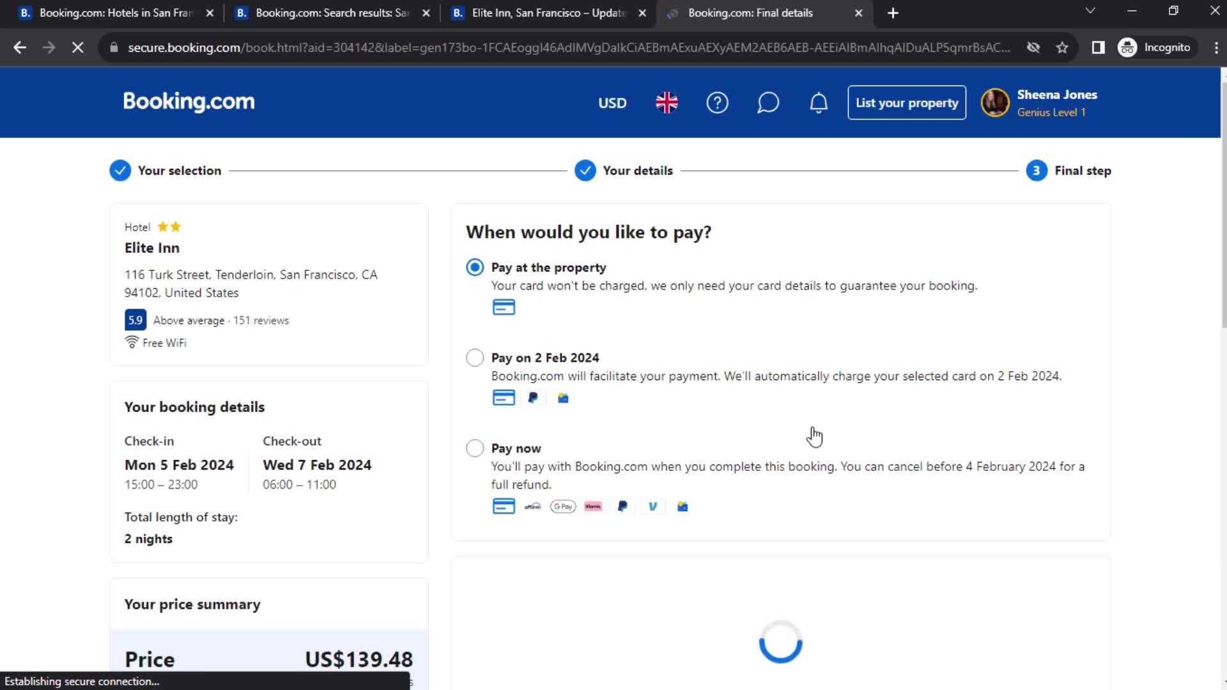Click the Your selection completed step
Screen dimensions: 1227x690
click(x=165, y=170)
